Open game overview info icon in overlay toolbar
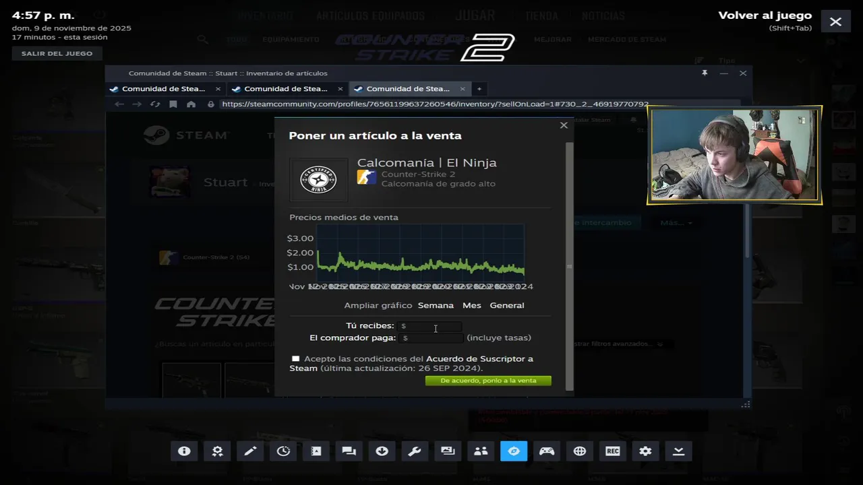Image resolution: width=863 pixels, height=485 pixels. [184, 451]
